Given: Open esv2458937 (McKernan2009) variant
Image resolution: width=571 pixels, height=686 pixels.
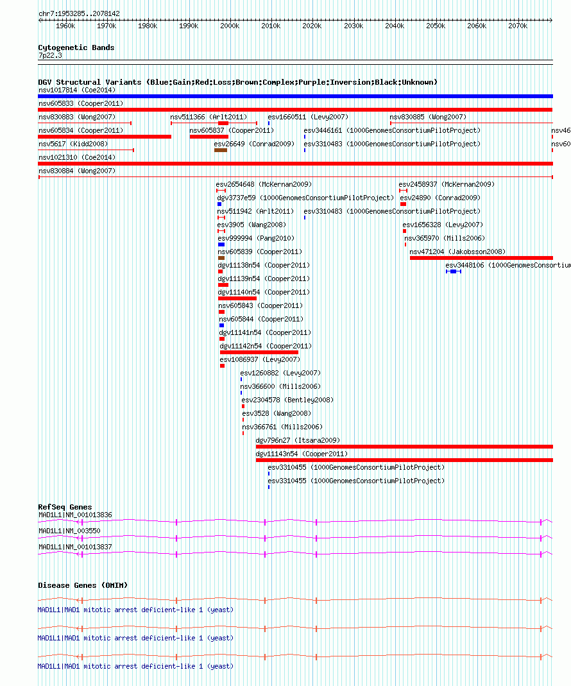Looking at the screenshot, I should pos(447,185).
